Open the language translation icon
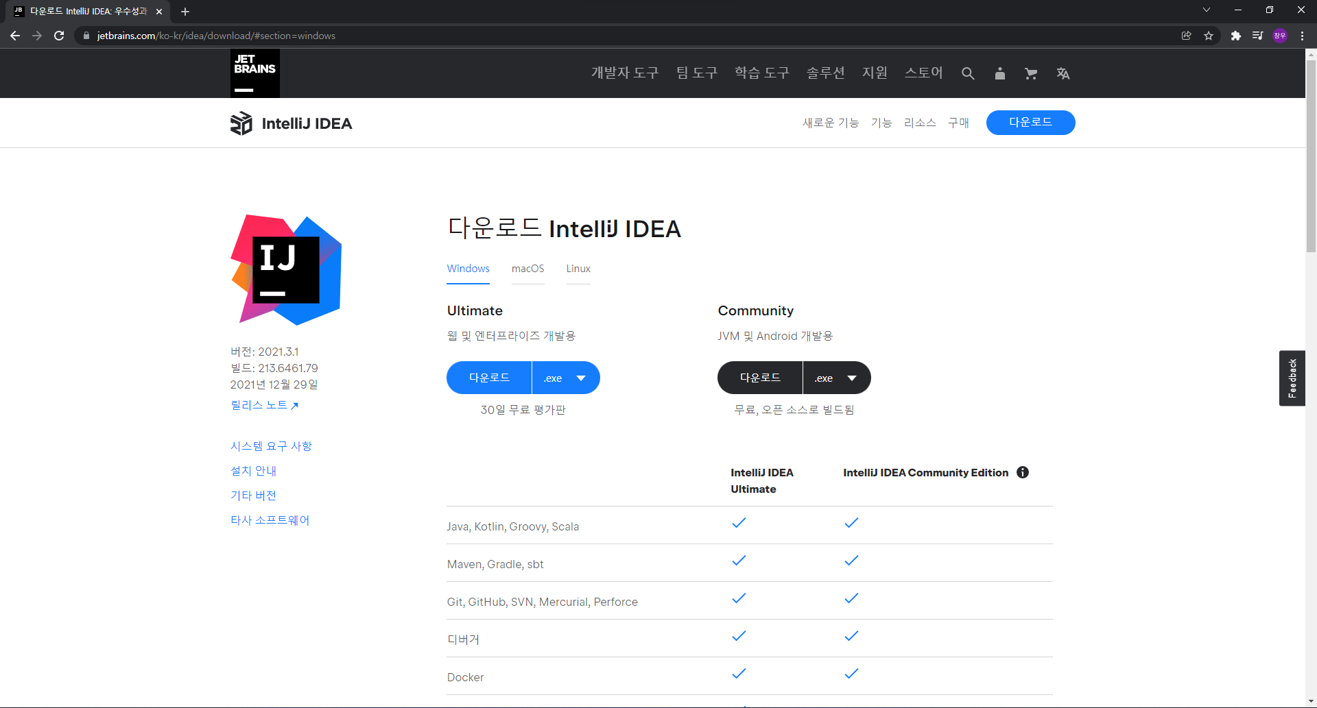This screenshot has width=1317, height=708. pyautogui.click(x=1063, y=73)
